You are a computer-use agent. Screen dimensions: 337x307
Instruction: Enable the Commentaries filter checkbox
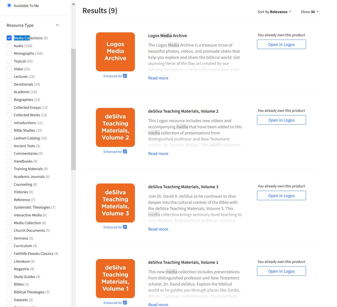pyautogui.click(x=9, y=153)
